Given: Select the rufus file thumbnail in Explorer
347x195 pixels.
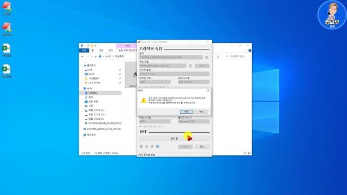Looking at the screenshot, I should 131,75.
